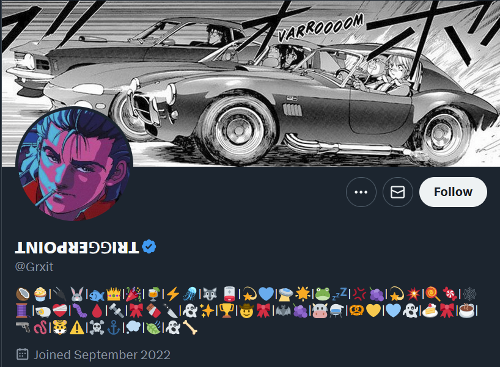Click the tiger face emoji in bio
Viewport: 500px width, 367px height.
click(x=60, y=327)
